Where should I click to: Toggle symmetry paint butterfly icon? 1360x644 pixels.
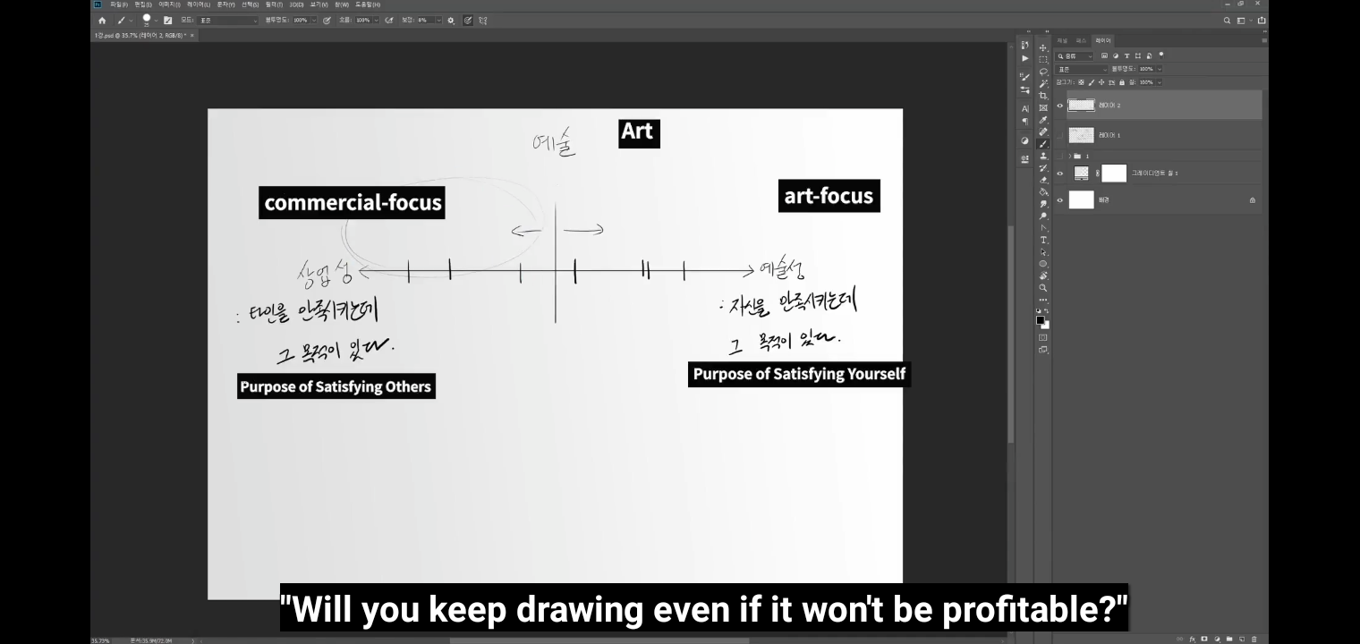(x=483, y=20)
